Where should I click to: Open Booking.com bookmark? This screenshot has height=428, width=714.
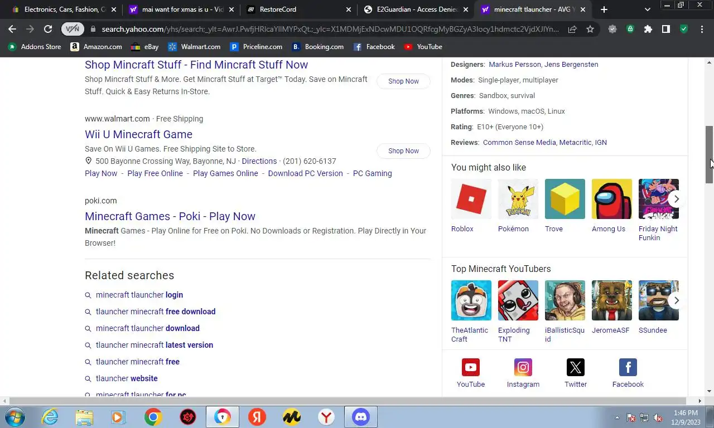click(318, 47)
